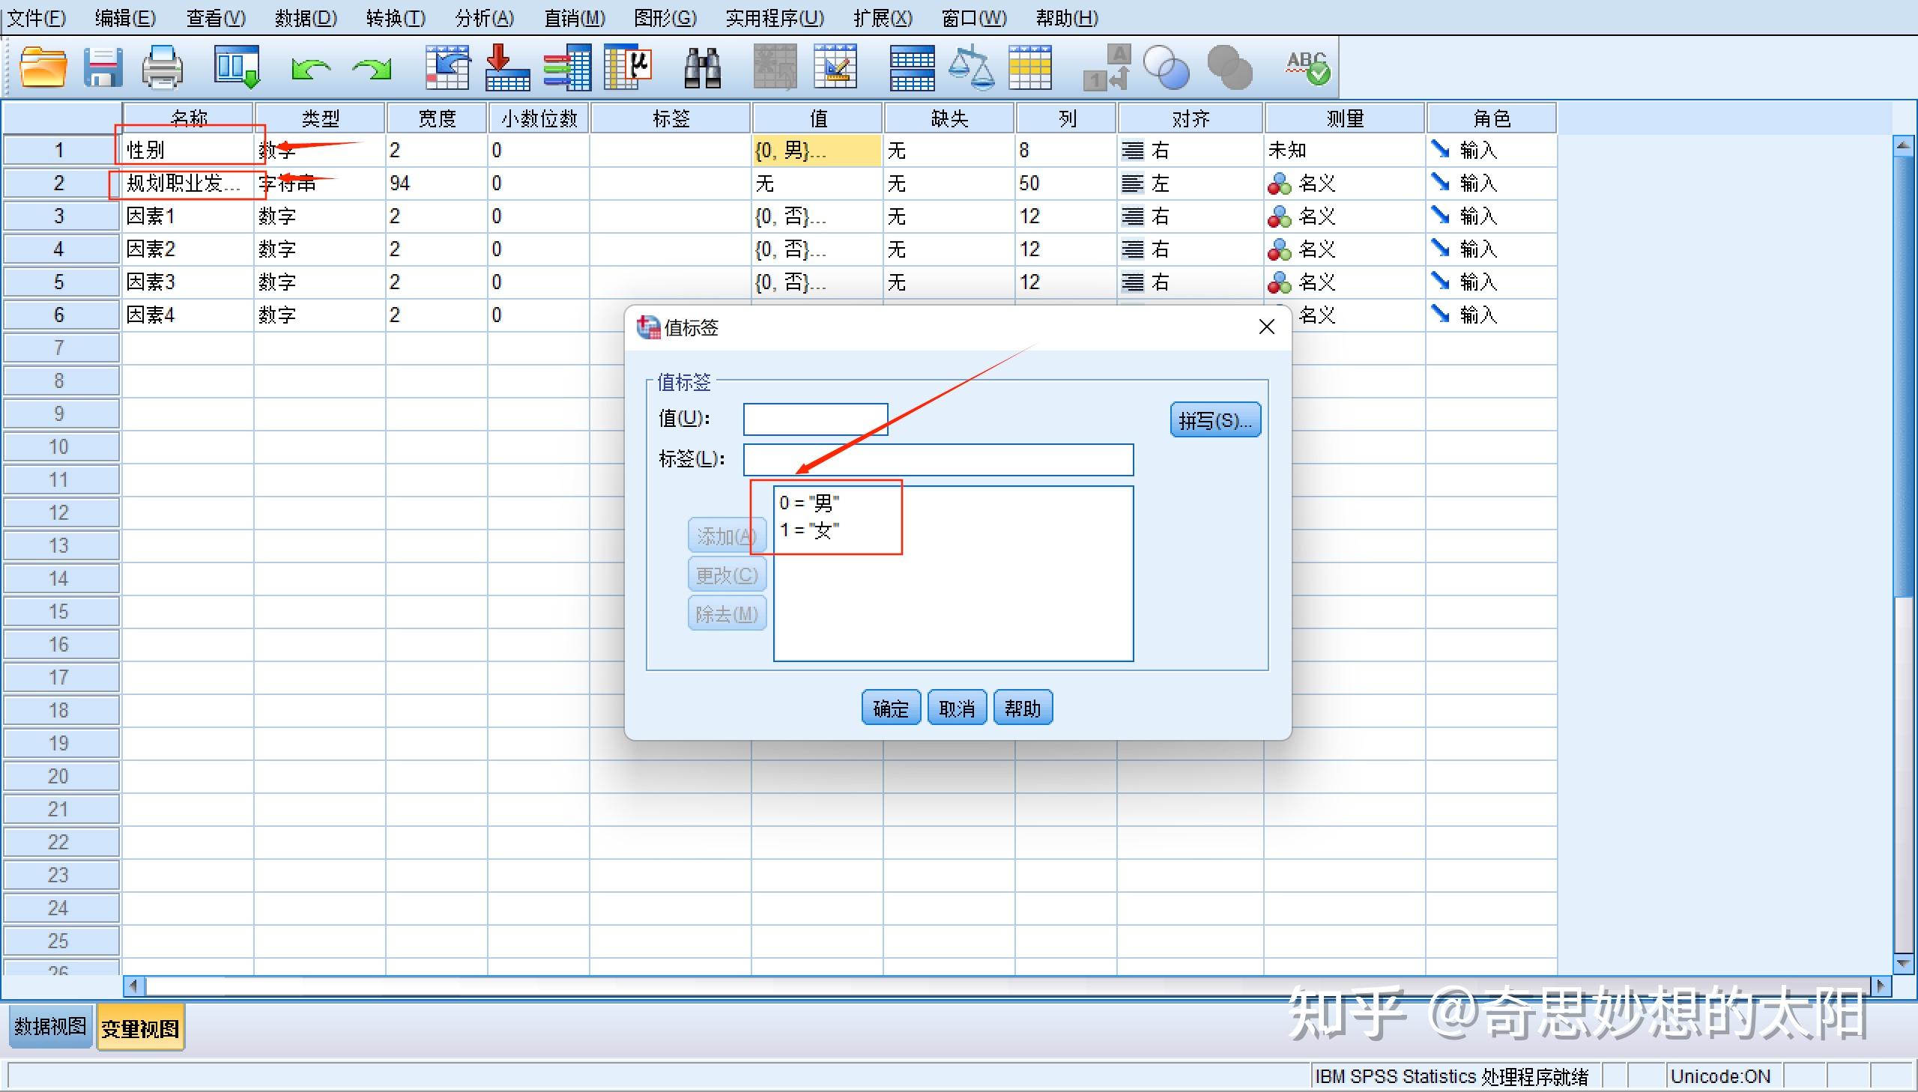Click the 值(U) input field

point(815,419)
